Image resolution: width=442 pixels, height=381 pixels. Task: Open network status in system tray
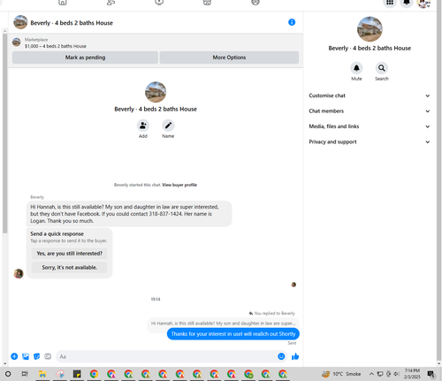[380, 374]
